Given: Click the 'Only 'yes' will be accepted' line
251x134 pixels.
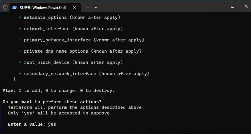Looking at the screenshot, I should tap(60, 113).
